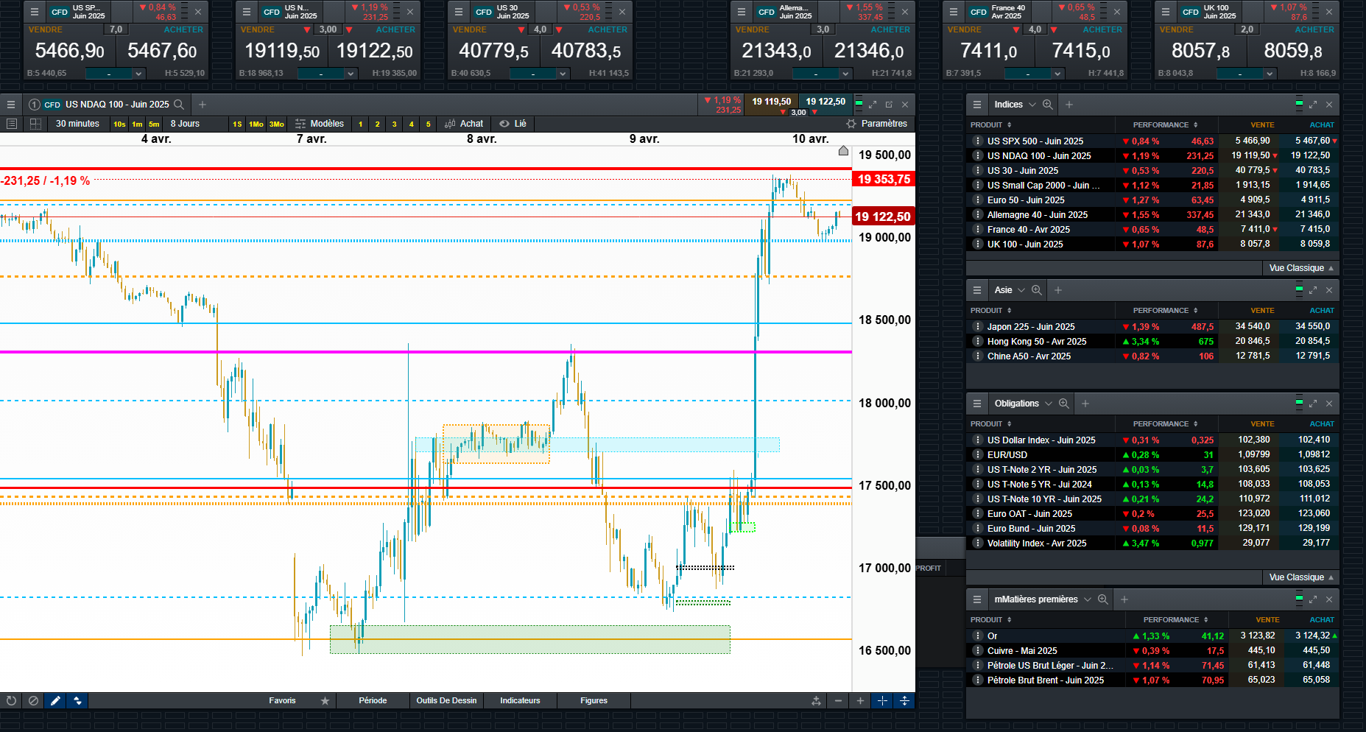
Task: Reset chart with the refresh icon
Action: pos(11,701)
